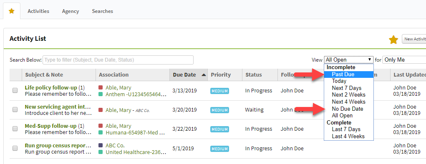Click MEDIUM priority badge for 3/22/2019
The image size is (426, 164).
point(219,129)
